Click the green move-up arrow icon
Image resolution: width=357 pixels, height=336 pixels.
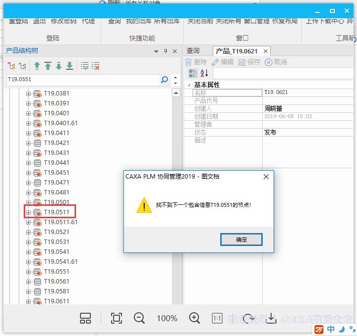(x=37, y=66)
